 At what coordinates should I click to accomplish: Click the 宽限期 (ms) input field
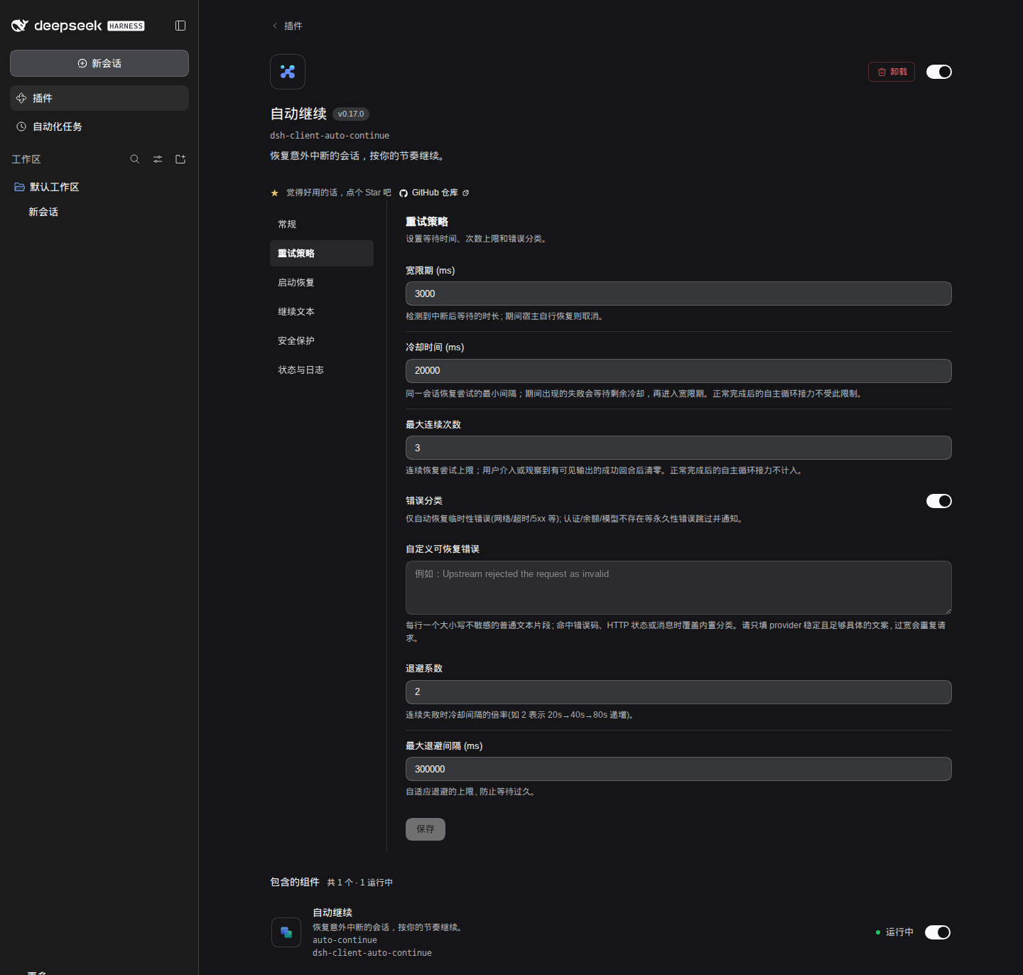click(x=678, y=293)
